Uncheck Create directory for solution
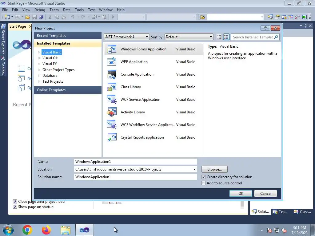 point(204,177)
